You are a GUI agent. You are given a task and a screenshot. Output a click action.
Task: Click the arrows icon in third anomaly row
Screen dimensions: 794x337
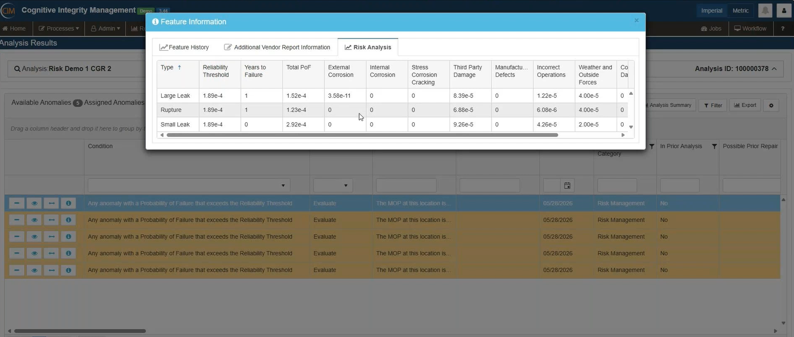tap(51, 237)
